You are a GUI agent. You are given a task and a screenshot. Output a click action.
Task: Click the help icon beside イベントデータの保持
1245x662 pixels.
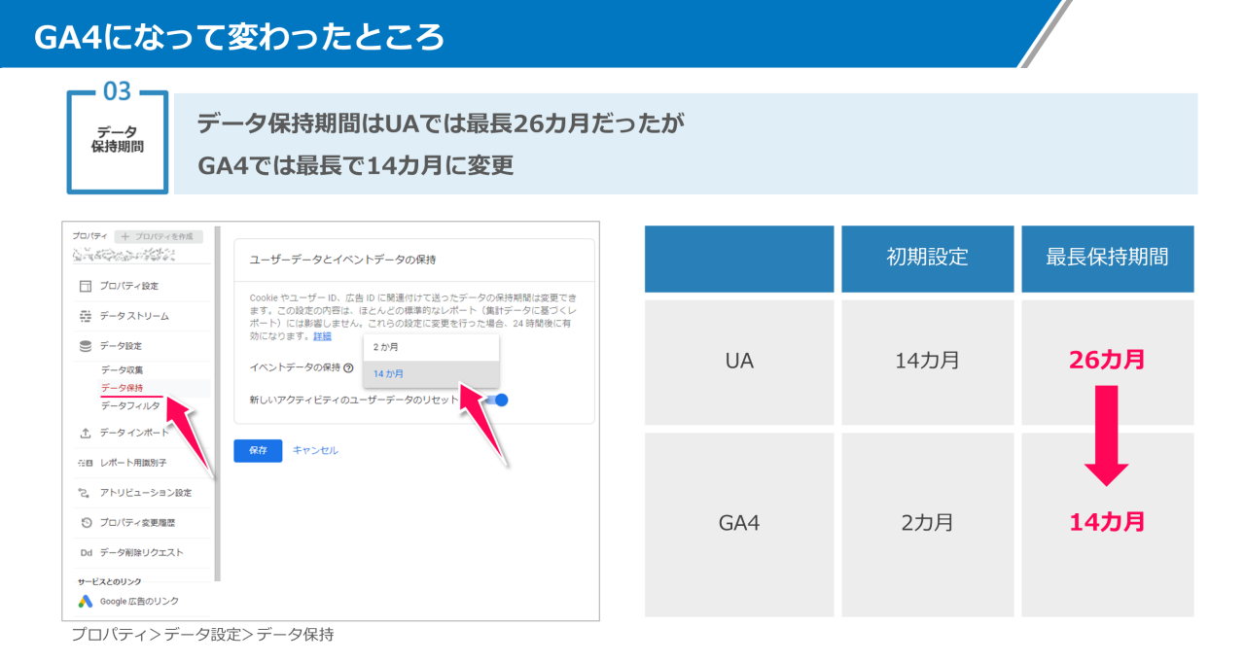pyautogui.click(x=346, y=367)
